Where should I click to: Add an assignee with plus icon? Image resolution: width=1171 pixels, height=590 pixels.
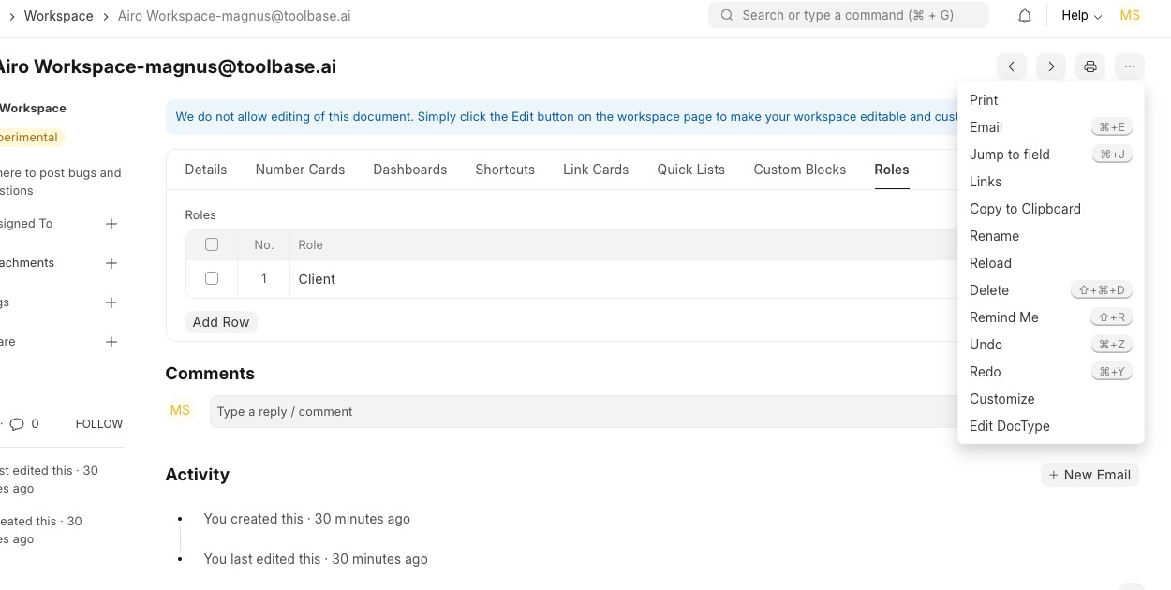[x=111, y=224]
